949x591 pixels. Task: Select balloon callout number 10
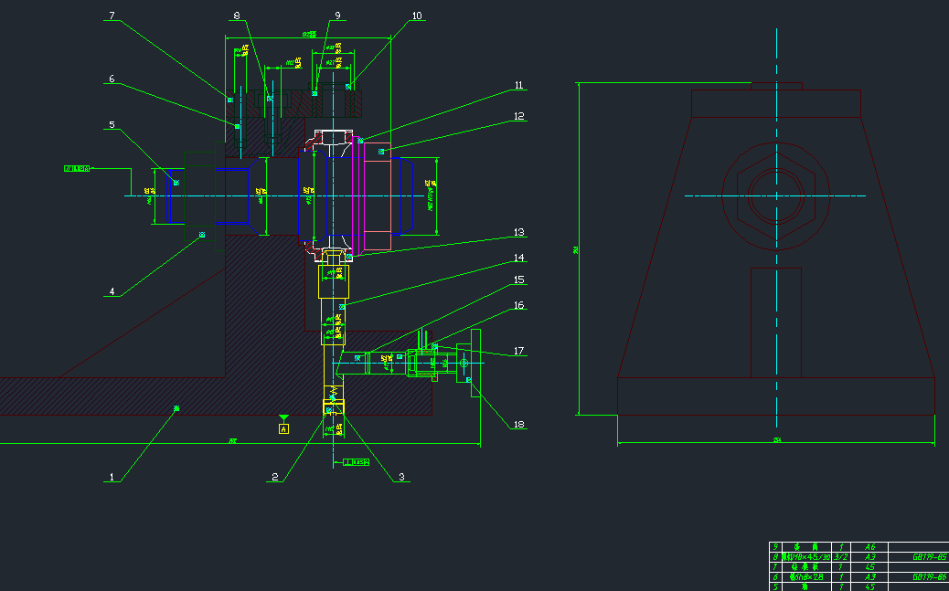pyautogui.click(x=417, y=16)
